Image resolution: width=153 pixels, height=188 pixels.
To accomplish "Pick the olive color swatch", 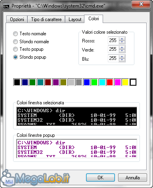I will [x=63, y=82].
